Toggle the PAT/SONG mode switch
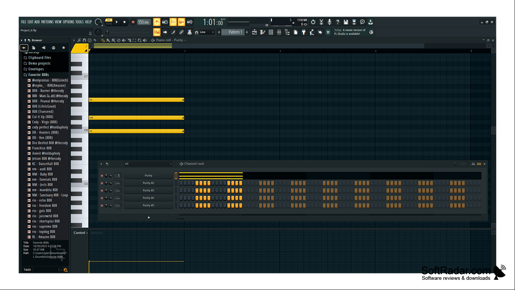This screenshot has height=290, width=515. [109, 22]
